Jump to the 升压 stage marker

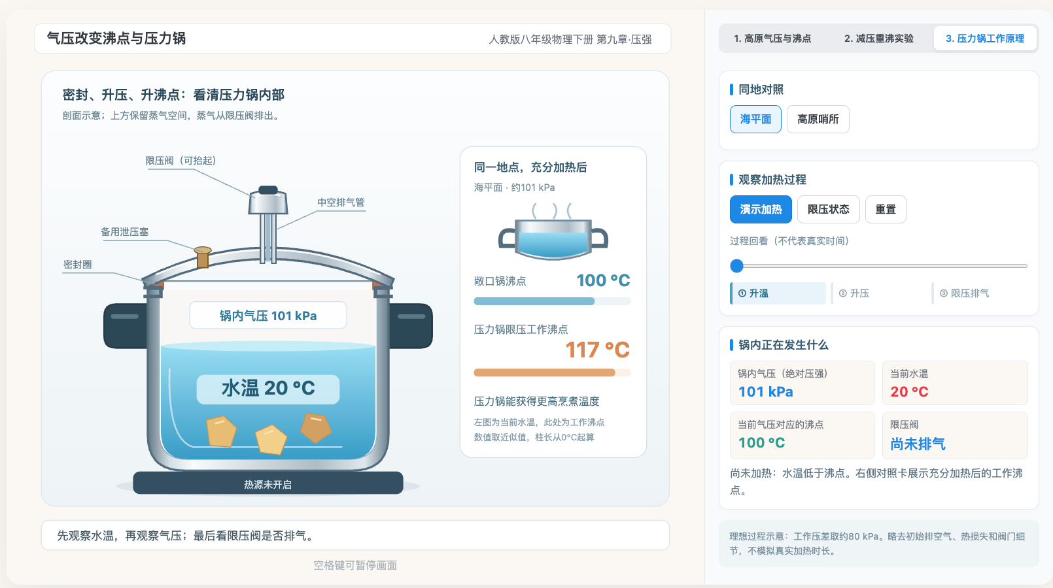879,293
